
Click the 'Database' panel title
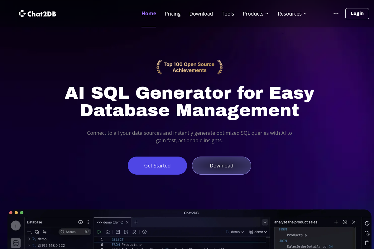point(34,222)
